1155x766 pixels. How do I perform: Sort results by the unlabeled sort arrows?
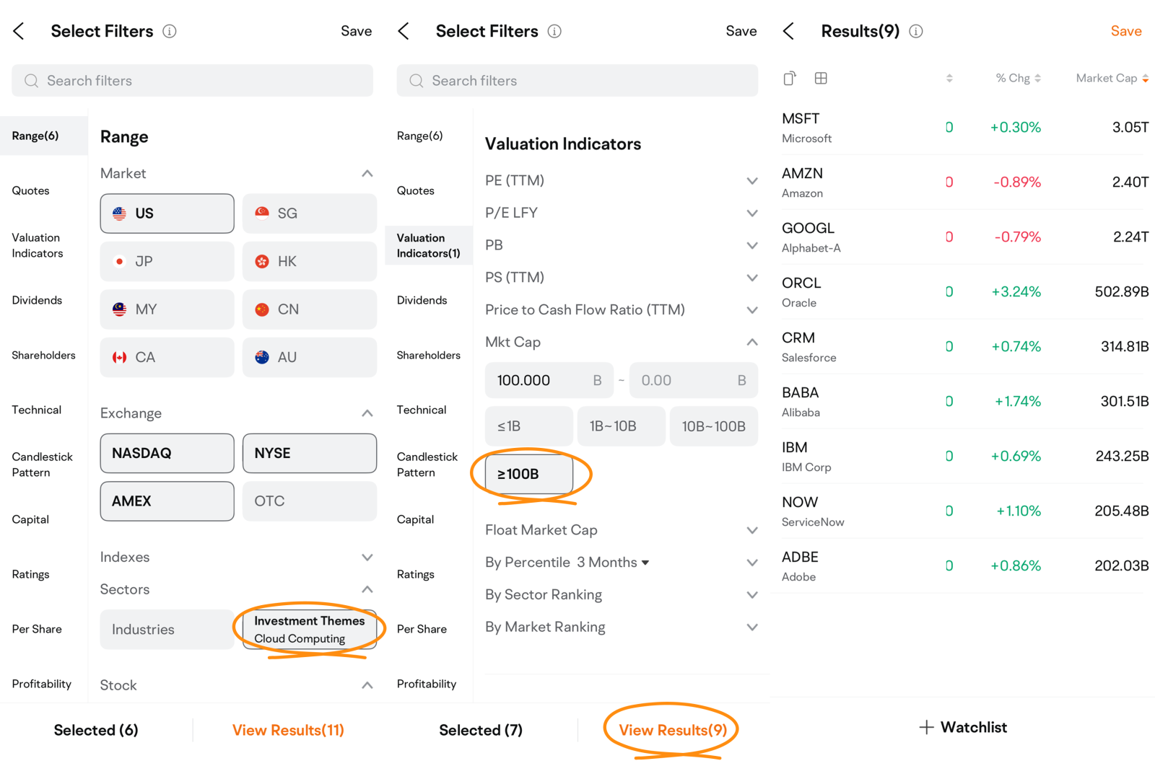[x=949, y=78]
